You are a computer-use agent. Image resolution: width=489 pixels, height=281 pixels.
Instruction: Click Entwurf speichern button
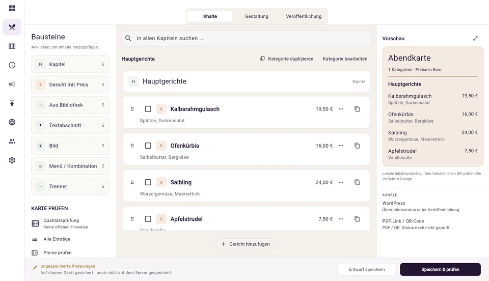pyautogui.click(x=367, y=269)
